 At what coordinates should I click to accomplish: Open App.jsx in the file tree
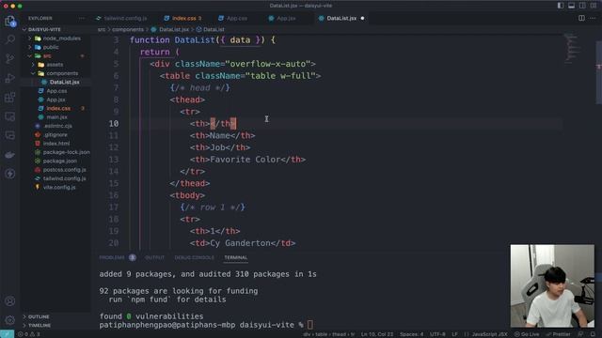tap(55, 100)
